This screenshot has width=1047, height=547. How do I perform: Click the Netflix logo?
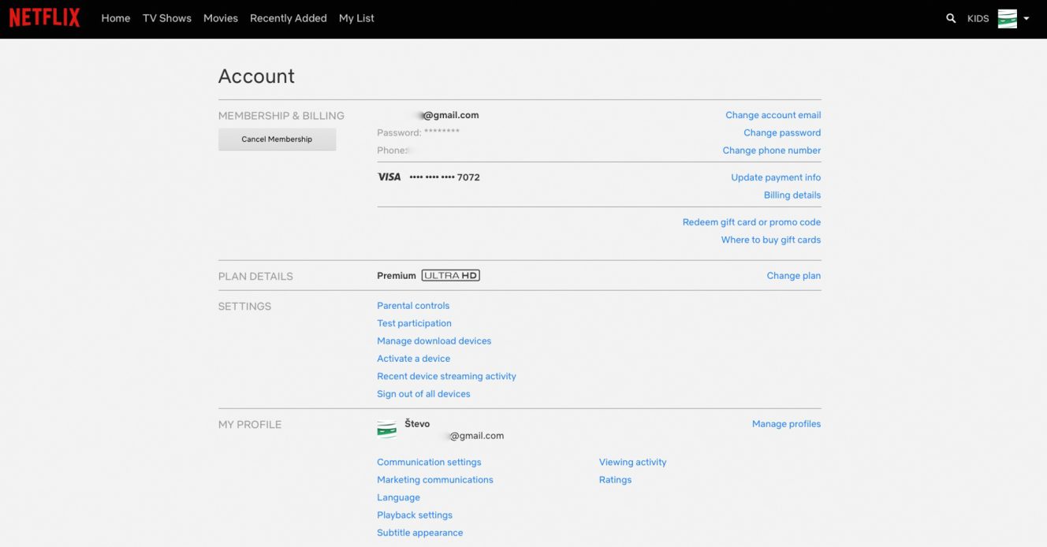tap(44, 18)
